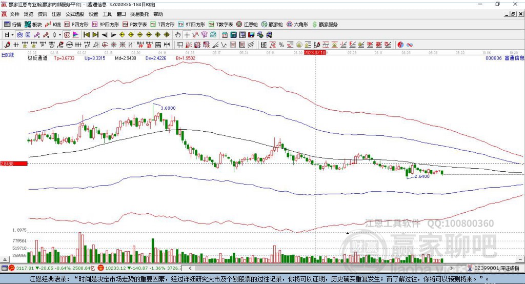Viewport: 525px width, 284px height.
Task: Open the 资讯 menu
Action: pyautogui.click(x=42, y=14)
